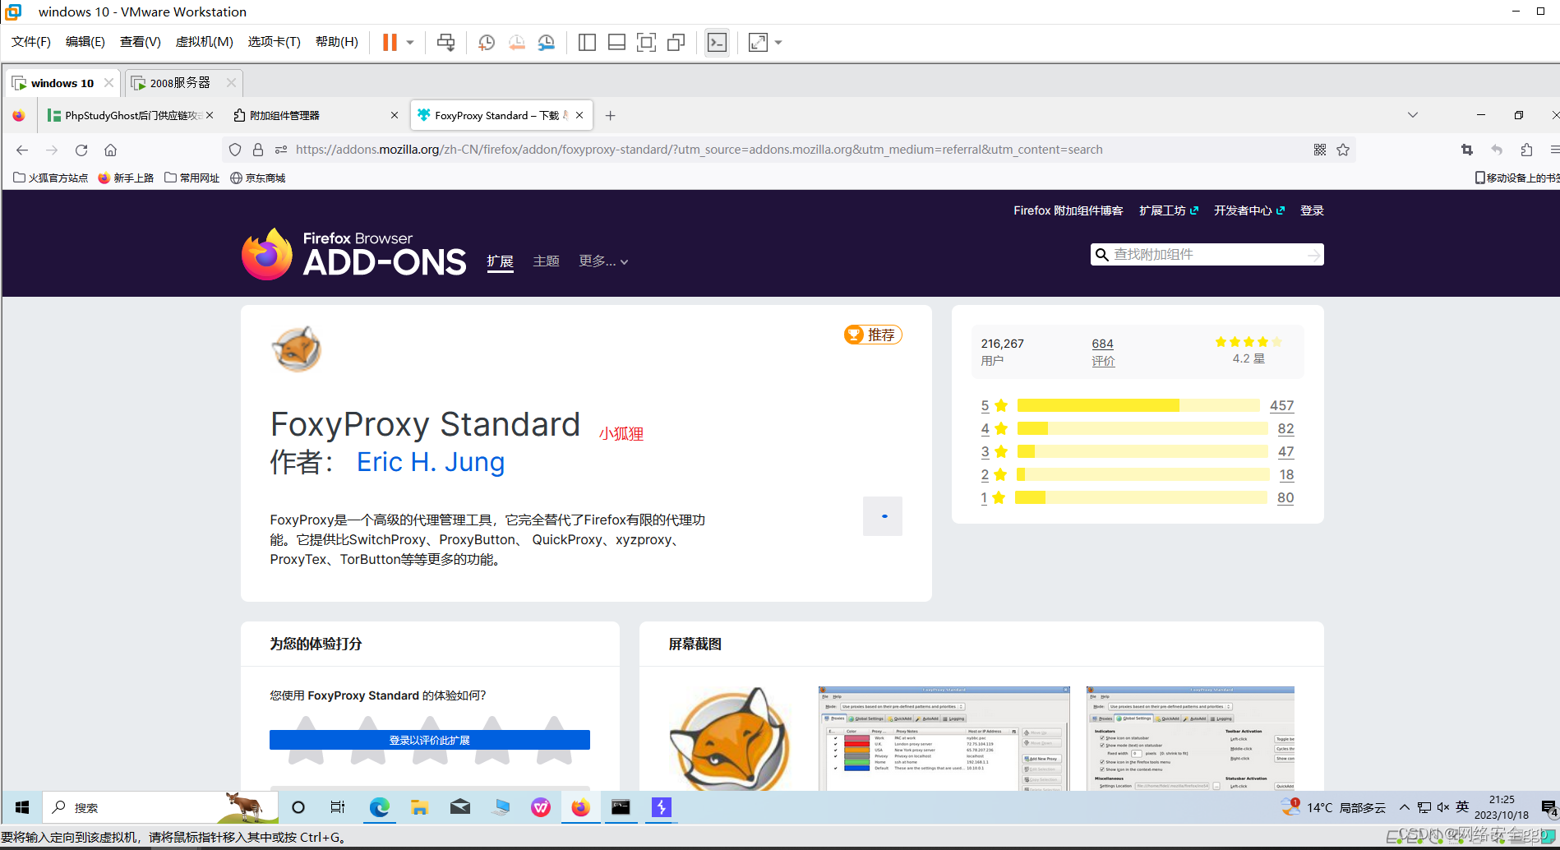Viewport: 1560px width, 850px height.
Task: Open the 扩展工坊 link
Action: click(1169, 210)
